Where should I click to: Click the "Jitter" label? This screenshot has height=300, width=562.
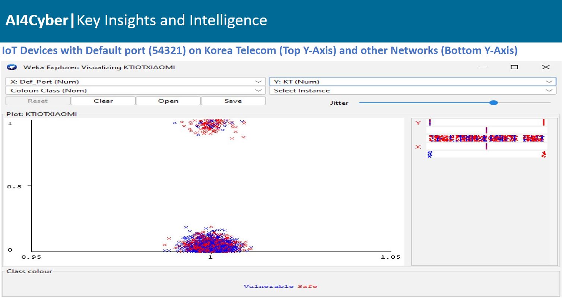click(x=339, y=103)
